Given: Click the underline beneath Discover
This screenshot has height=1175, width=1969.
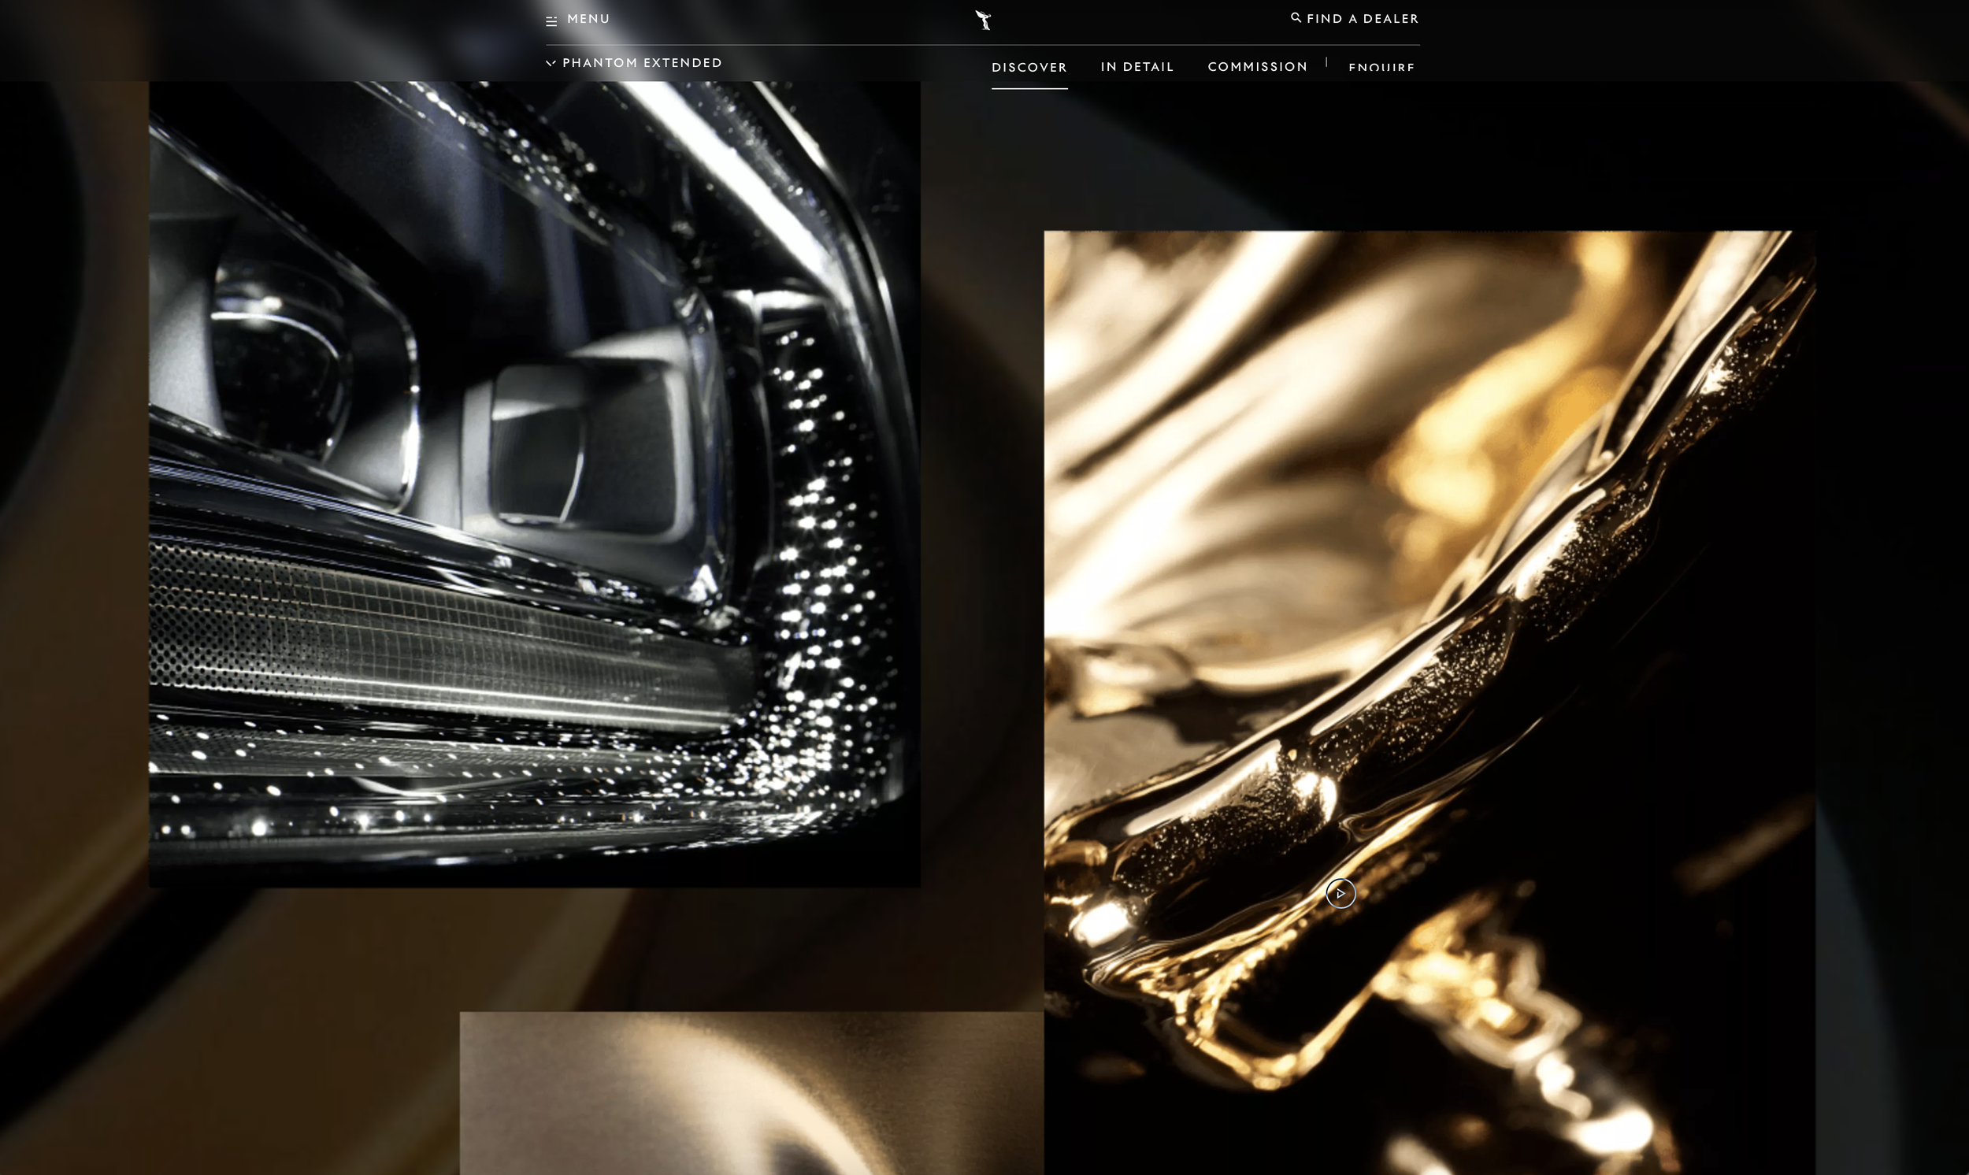Looking at the screenshot, I should click(x=1029, y=88).
